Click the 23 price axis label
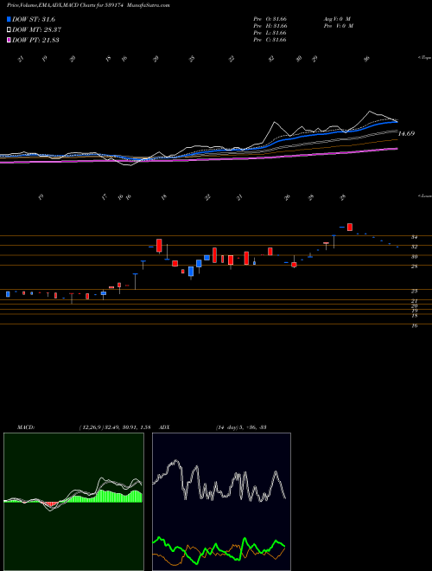Viewport: 432px width, 571px height. coord(414,292)
